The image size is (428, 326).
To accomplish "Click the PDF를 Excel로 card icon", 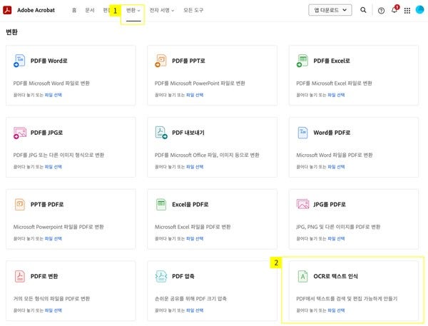I will tap(302, 61).
